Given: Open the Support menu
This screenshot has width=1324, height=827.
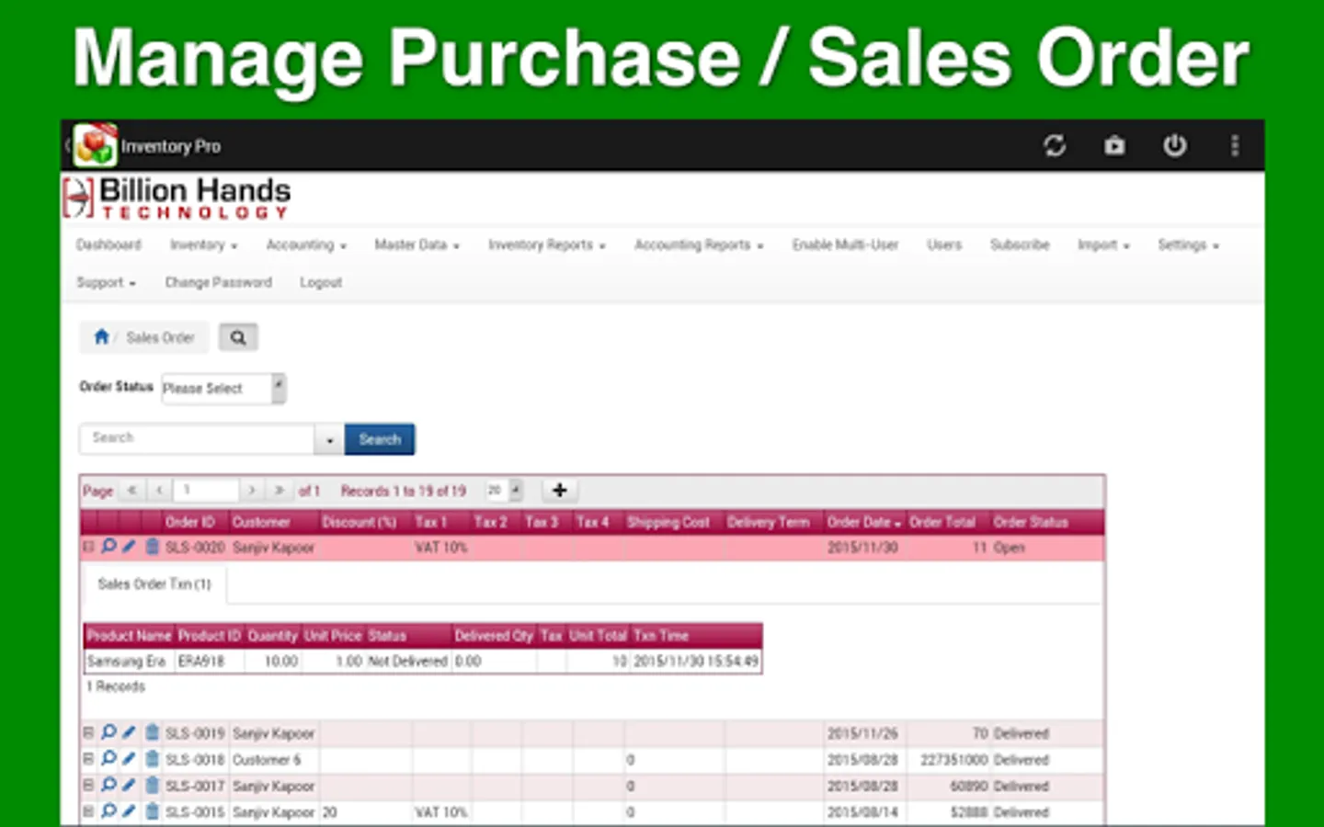Looking at the screenshot, I should coord(106,282).
